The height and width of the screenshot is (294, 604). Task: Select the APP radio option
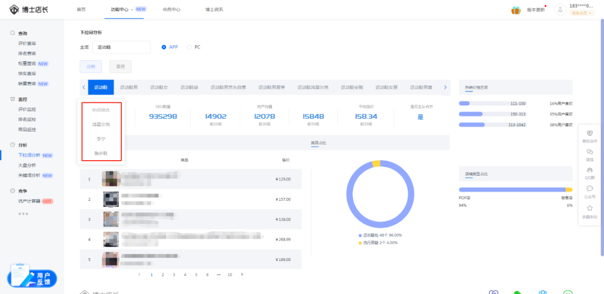[164, 47]
